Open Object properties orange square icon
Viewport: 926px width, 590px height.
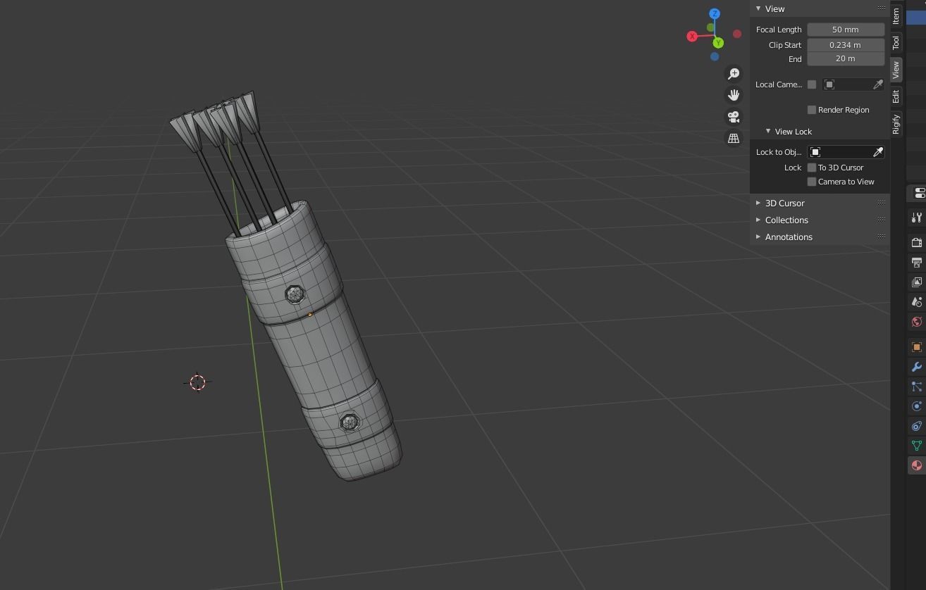(916, 347)
